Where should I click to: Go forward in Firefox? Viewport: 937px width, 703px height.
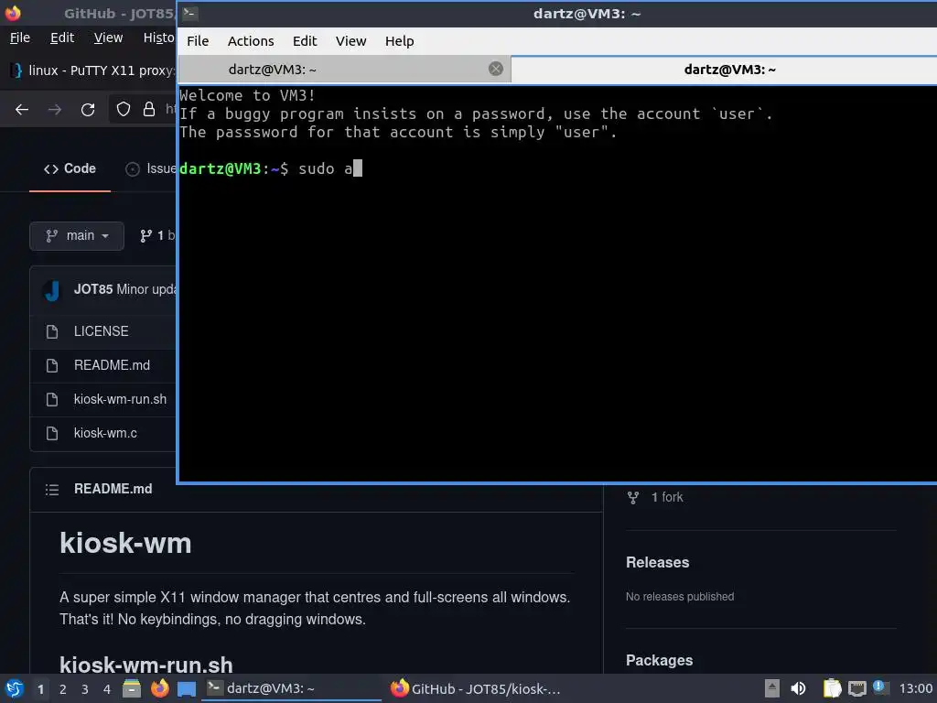55,110
